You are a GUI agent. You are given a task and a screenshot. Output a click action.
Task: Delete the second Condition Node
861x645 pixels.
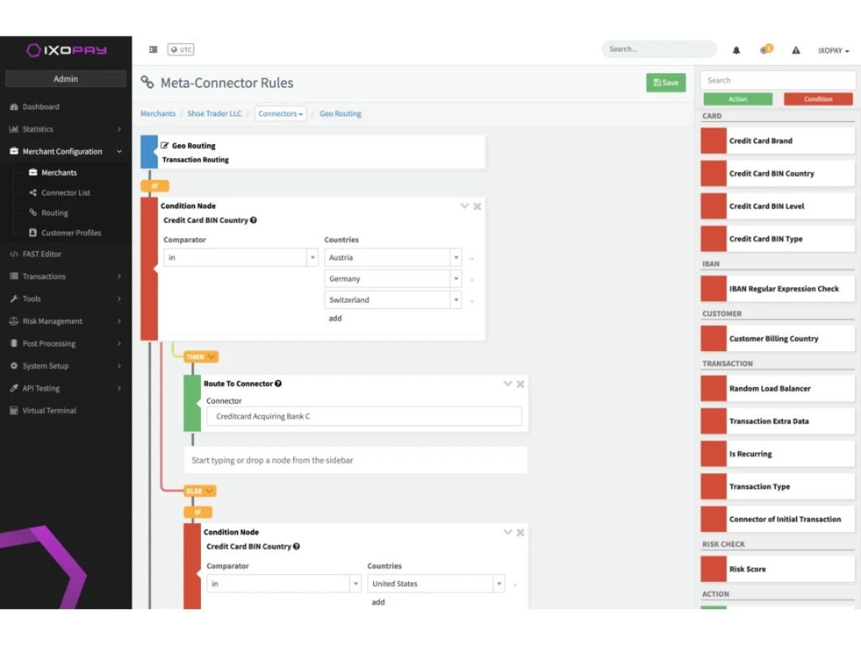520,532
